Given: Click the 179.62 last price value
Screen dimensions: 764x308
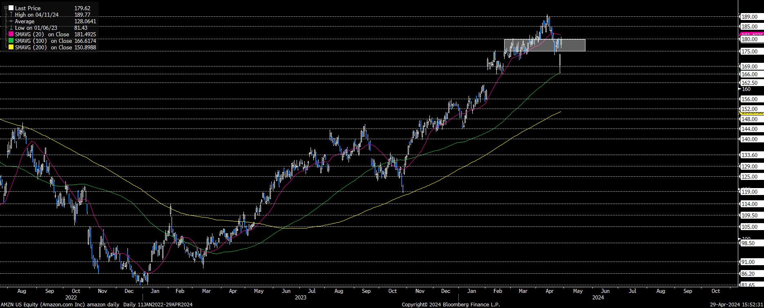Looking at the screenshot, I should pos(83,8).
